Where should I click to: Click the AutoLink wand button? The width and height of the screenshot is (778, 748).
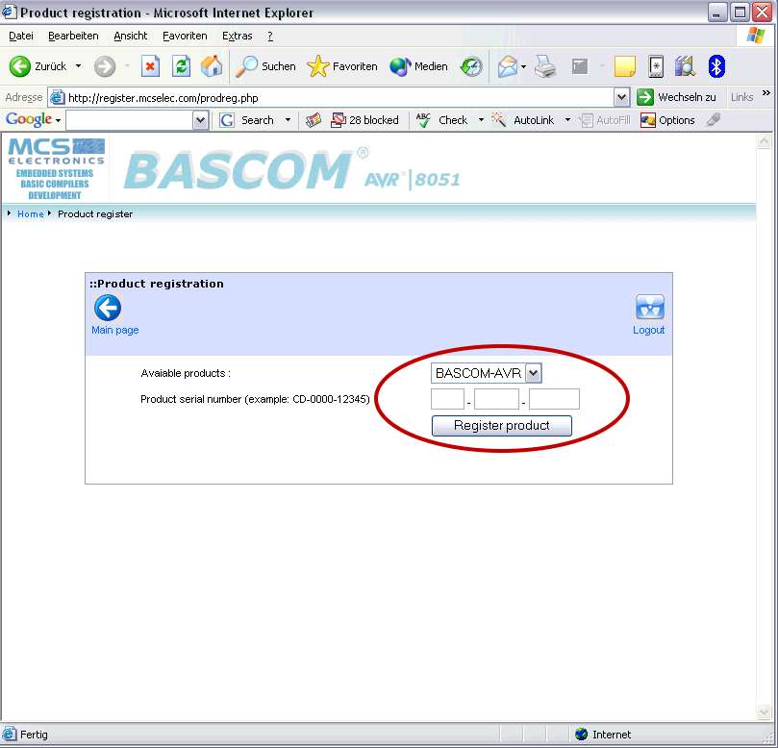pos(522,120)
